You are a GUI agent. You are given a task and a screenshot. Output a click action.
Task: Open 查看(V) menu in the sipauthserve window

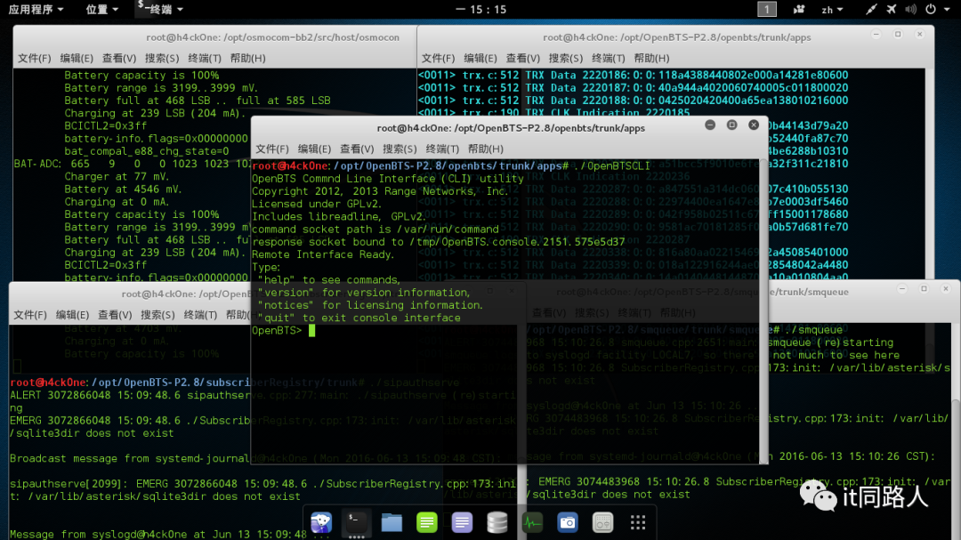coord(115,315)
